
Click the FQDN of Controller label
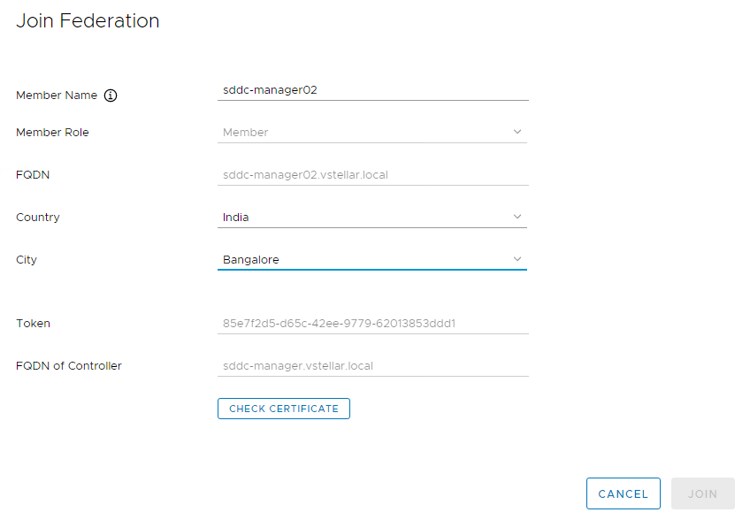coord(69,366)
